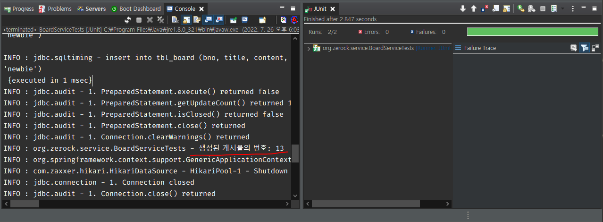Toggle Show Skipped Tests Only in JUnit
The width and height of the screenshot is (603, 222).
[x=496, y=9]
